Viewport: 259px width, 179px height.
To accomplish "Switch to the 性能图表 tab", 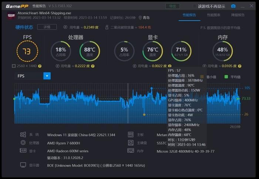I will coord(213,15).
